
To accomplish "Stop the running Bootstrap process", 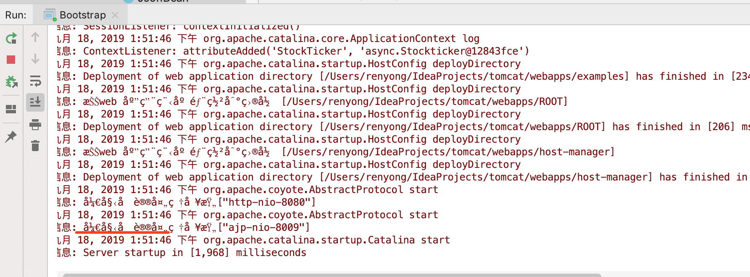I will pos(11,60).
